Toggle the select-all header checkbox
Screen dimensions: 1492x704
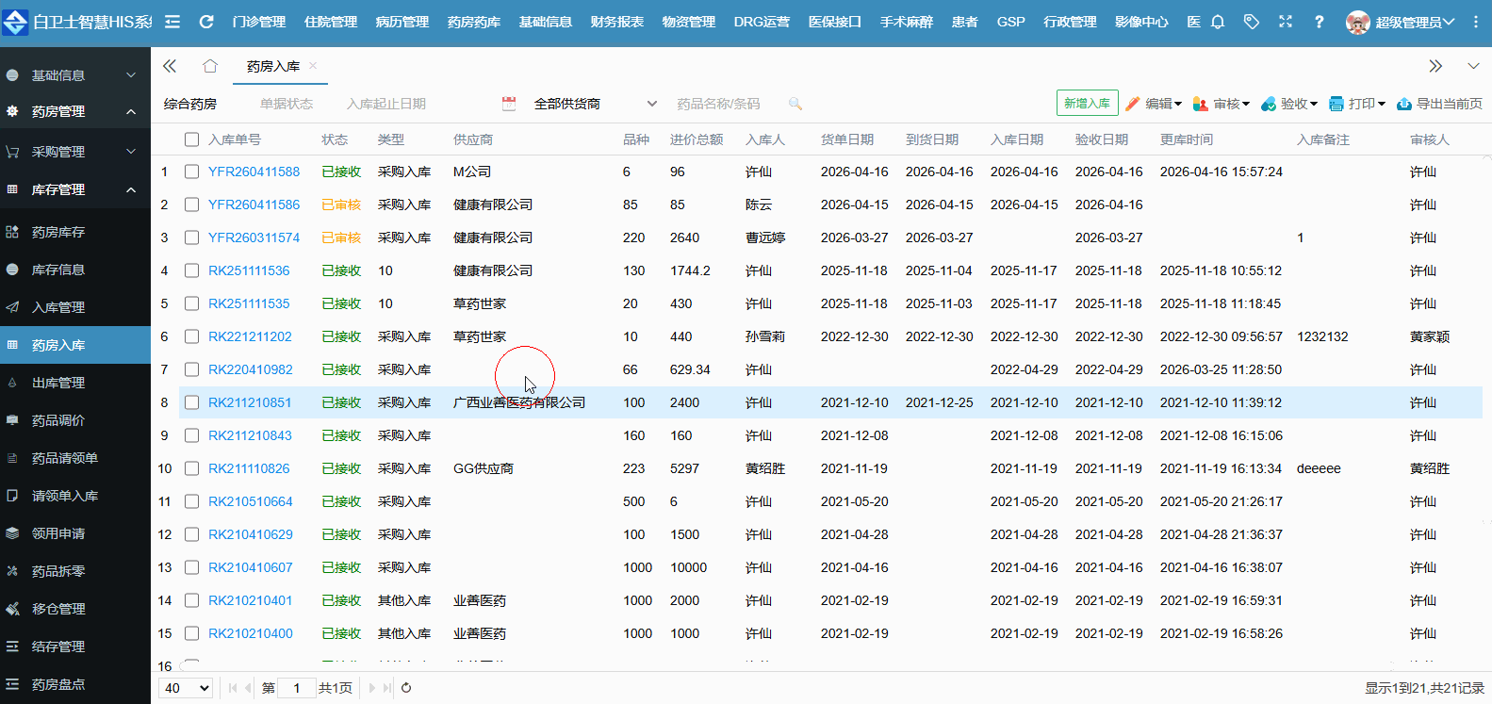(x=191, y=139)
